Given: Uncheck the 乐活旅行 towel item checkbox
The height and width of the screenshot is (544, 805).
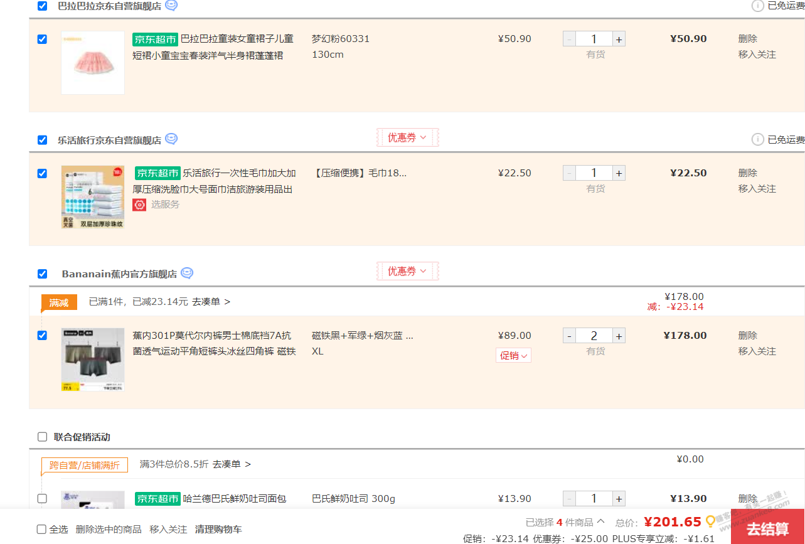Looking at the screenshot, I should coord(42,173).
